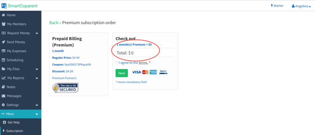
Task: Open the terms link
Action: [x=143, y=63]
